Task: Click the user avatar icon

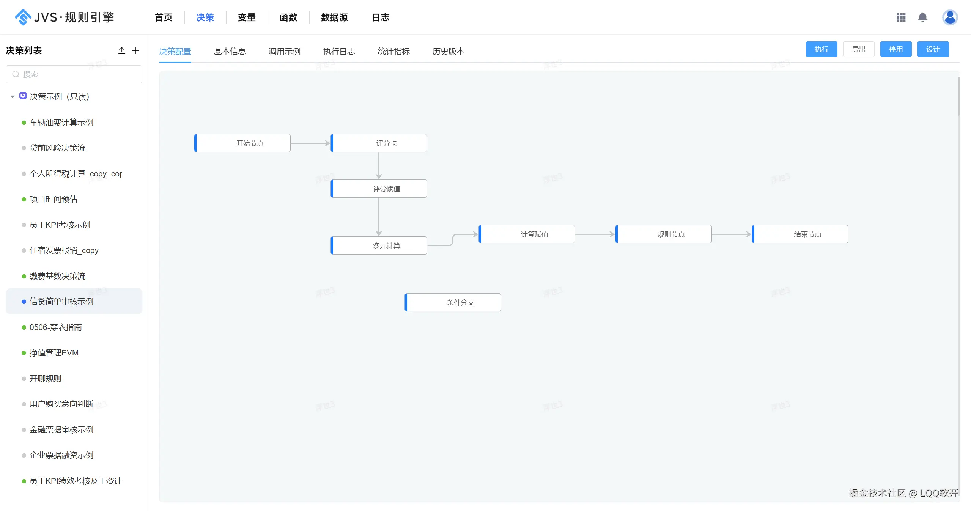Action: tap(949, 17)
